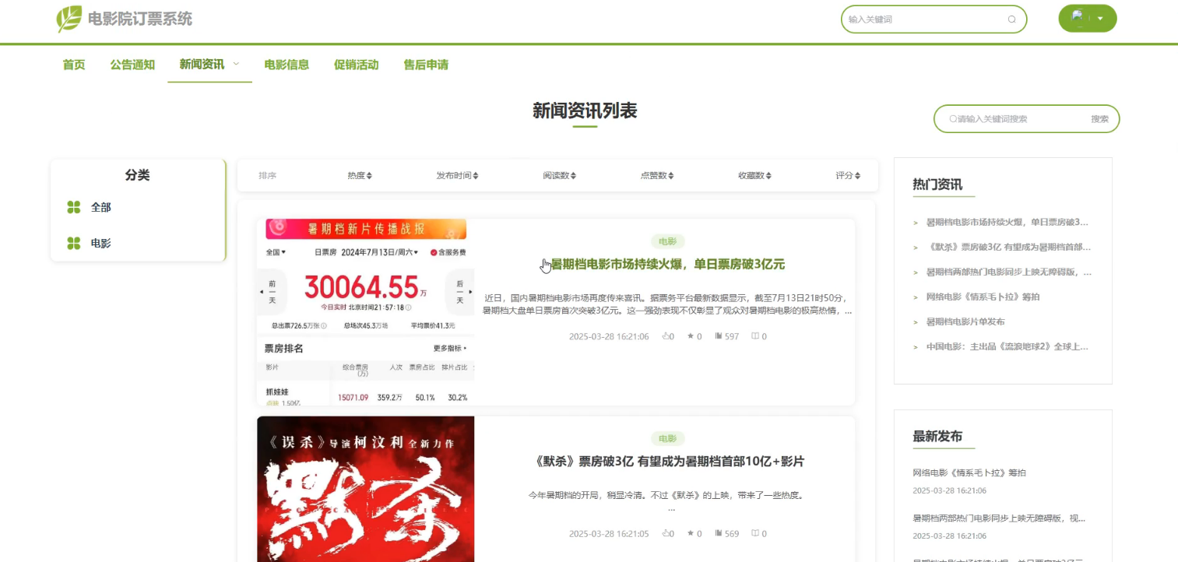
Task: Click summary text 今年暑期档的开局，稍显冷清
Action: click(x=666, y=495)
